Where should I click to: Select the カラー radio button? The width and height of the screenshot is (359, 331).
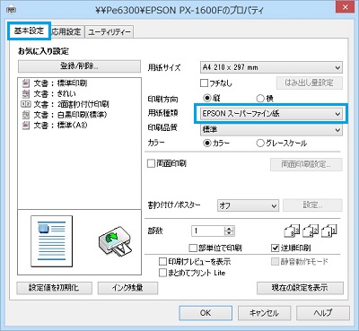coord(206,143)
